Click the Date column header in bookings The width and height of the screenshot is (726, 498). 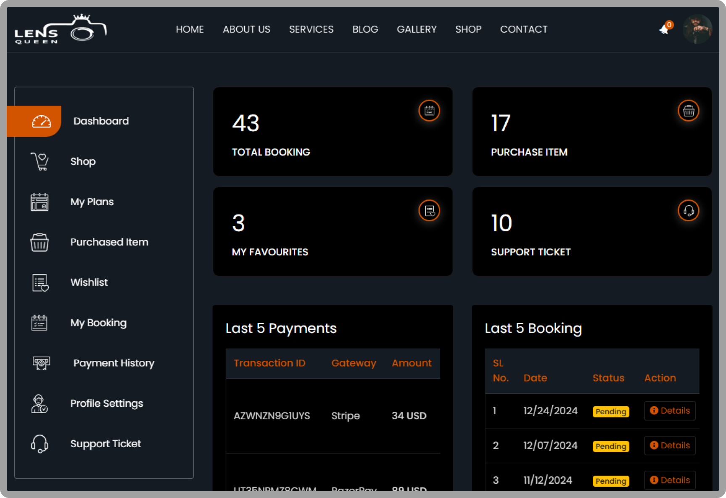click(535, 378)
